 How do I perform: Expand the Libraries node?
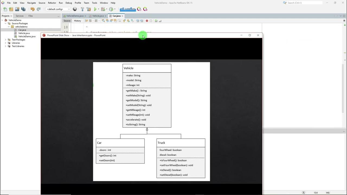click(6, 43)
